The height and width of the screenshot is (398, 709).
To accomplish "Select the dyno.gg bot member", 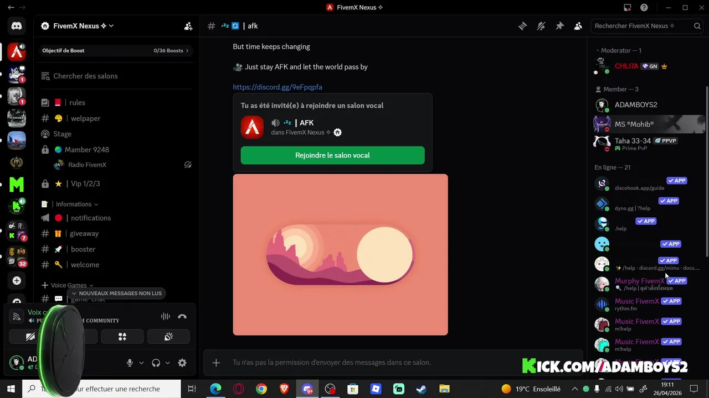I will pyautogui.click(x=648, y=204).
